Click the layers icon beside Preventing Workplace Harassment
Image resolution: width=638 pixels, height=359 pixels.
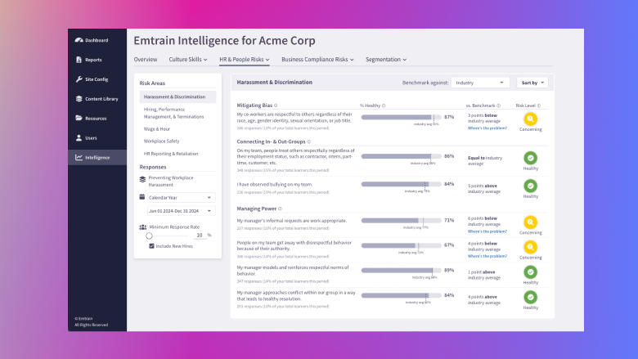click(x=142, y=179)
